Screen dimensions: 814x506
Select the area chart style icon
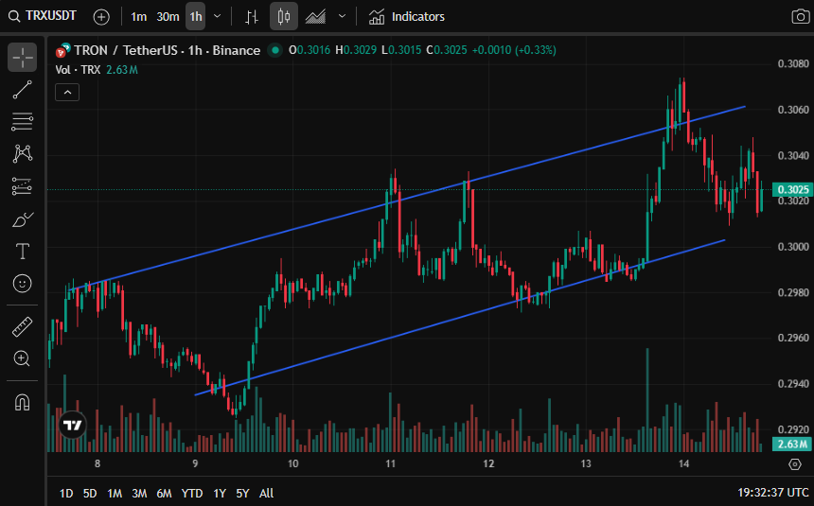point(315,17)
